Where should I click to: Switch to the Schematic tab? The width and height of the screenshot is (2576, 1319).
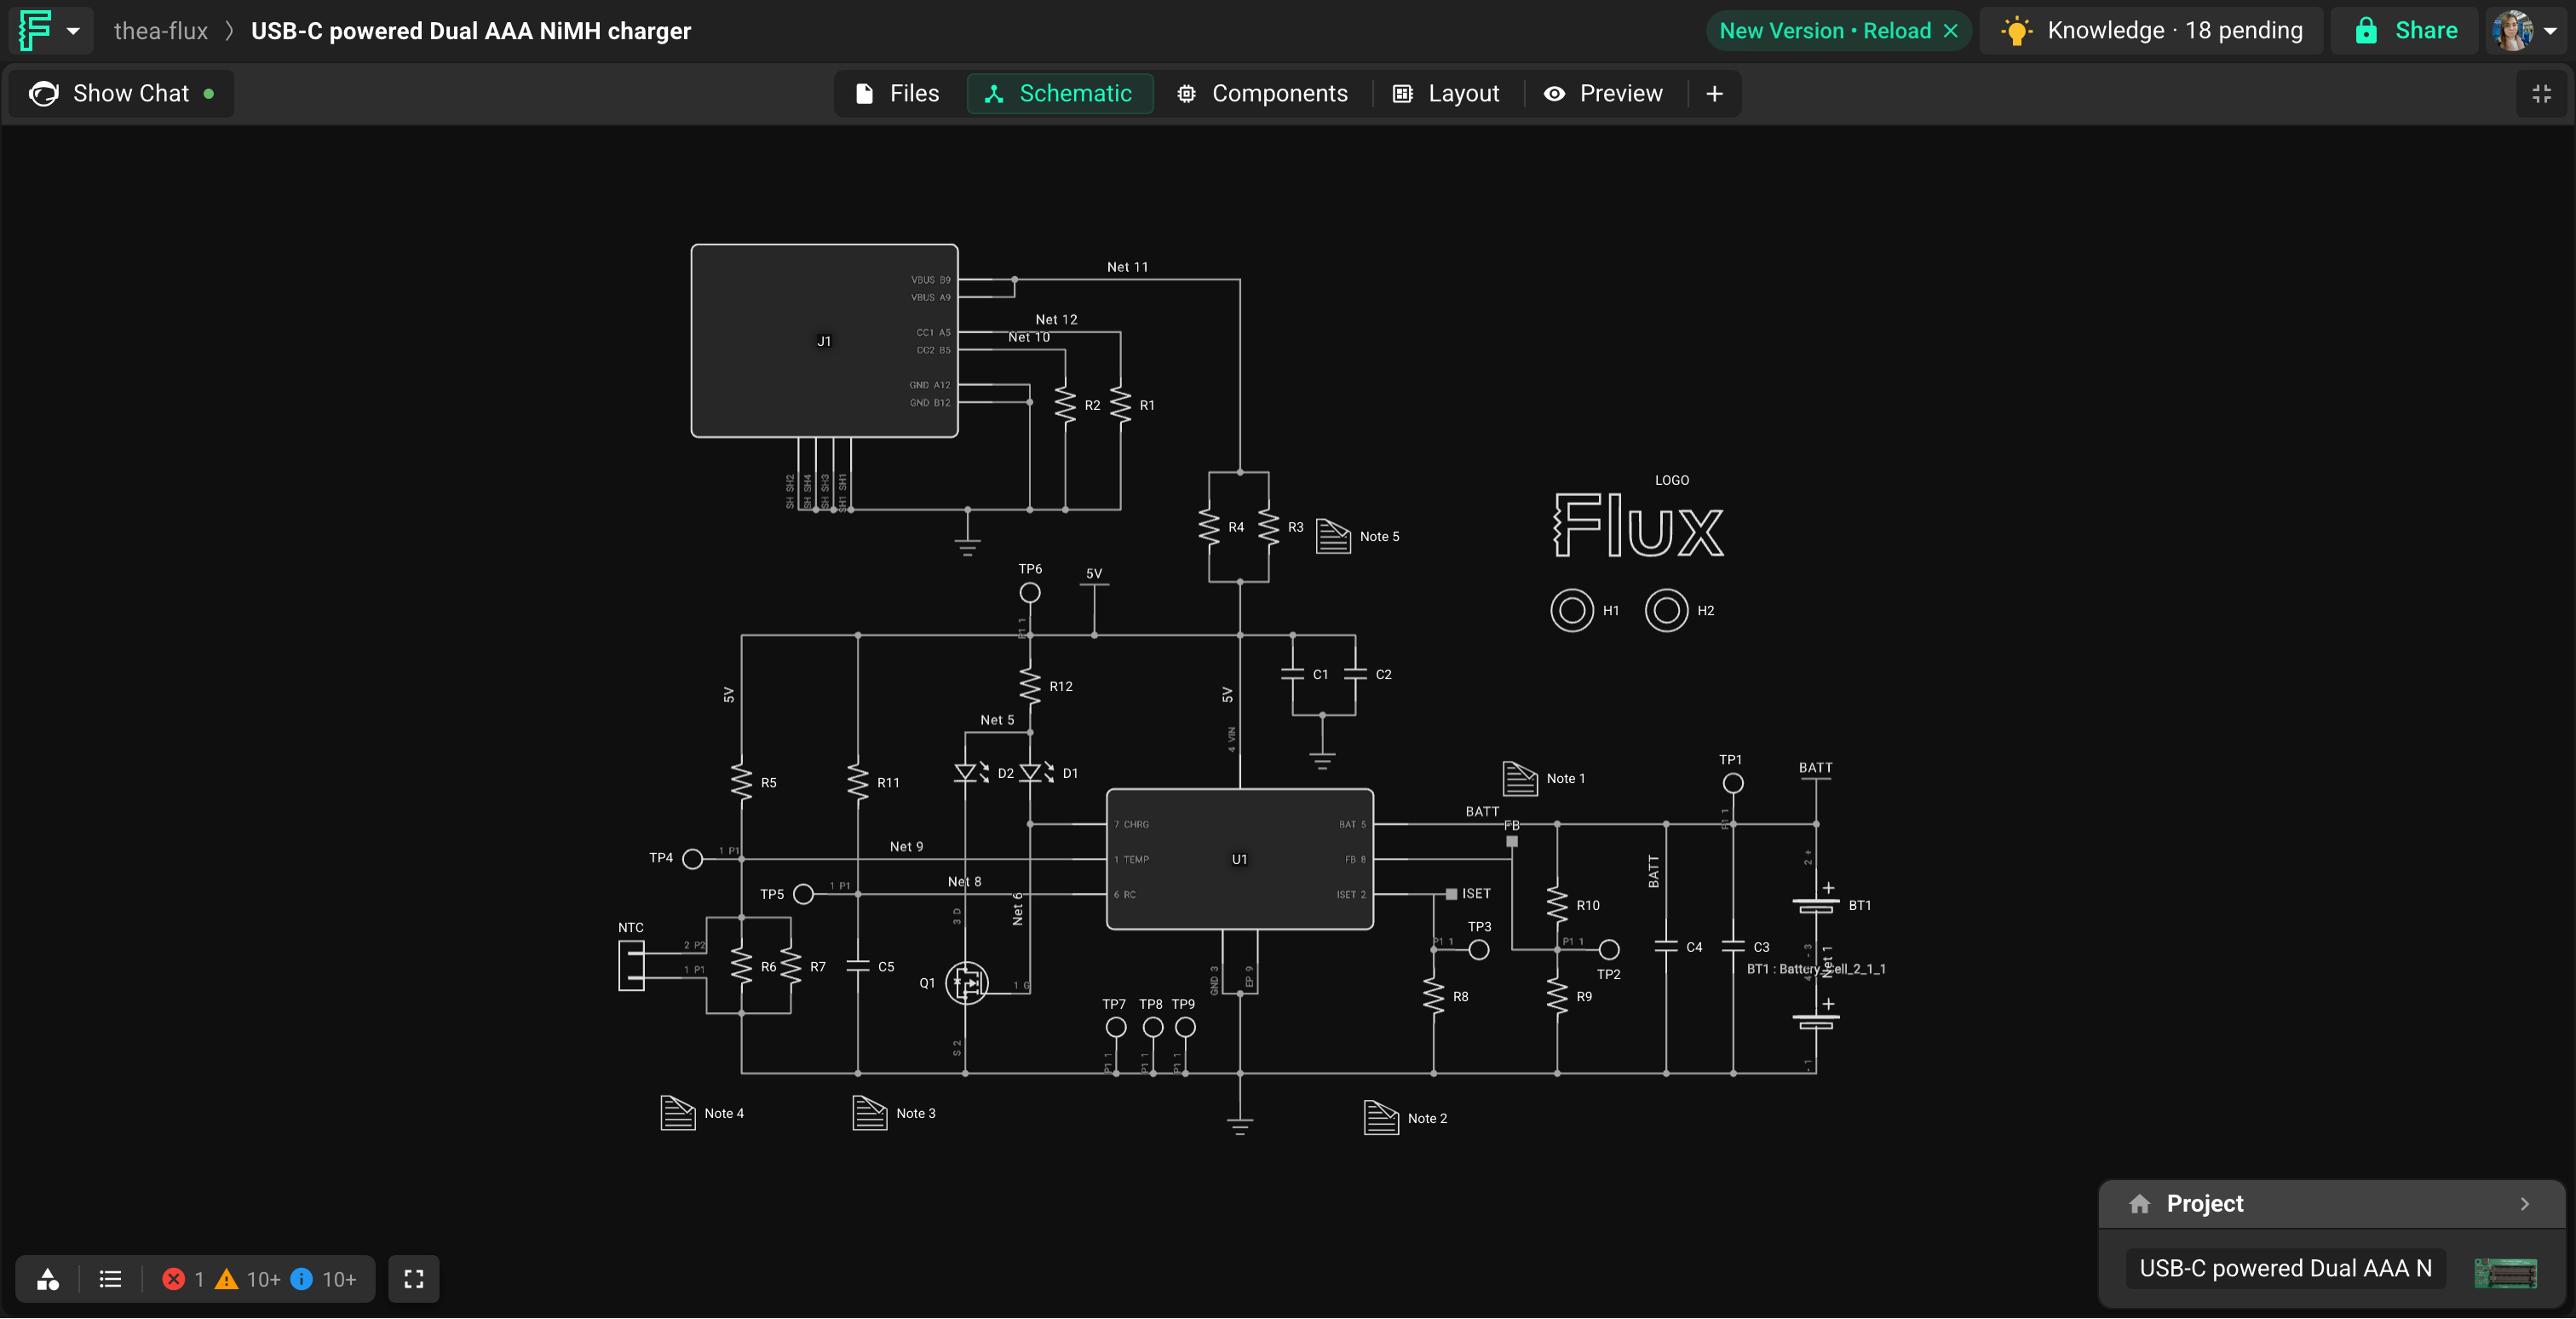point(1059,94)
